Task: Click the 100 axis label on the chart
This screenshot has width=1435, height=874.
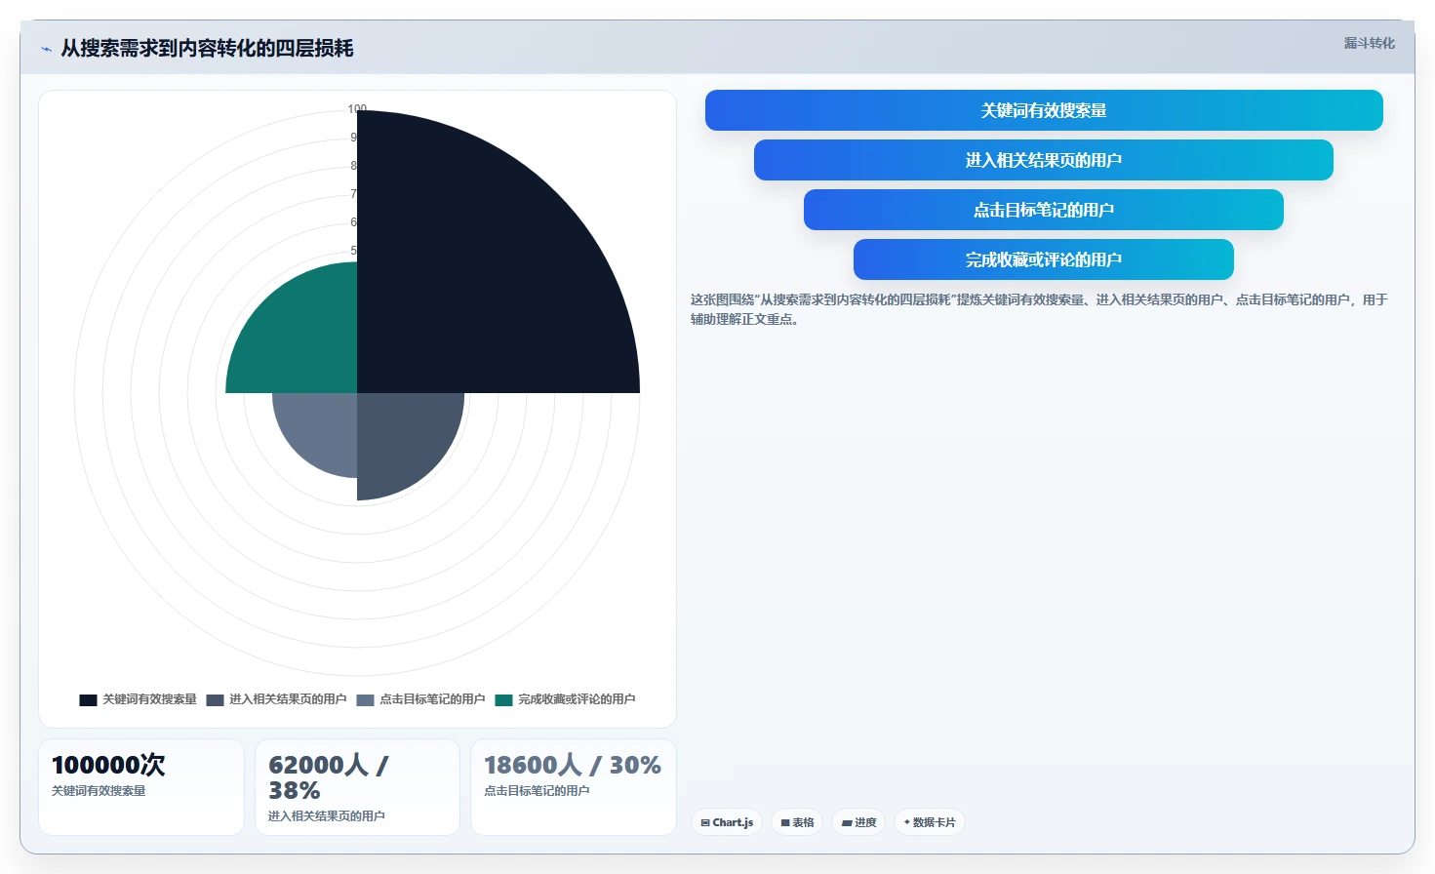Action: pos(357,109)
